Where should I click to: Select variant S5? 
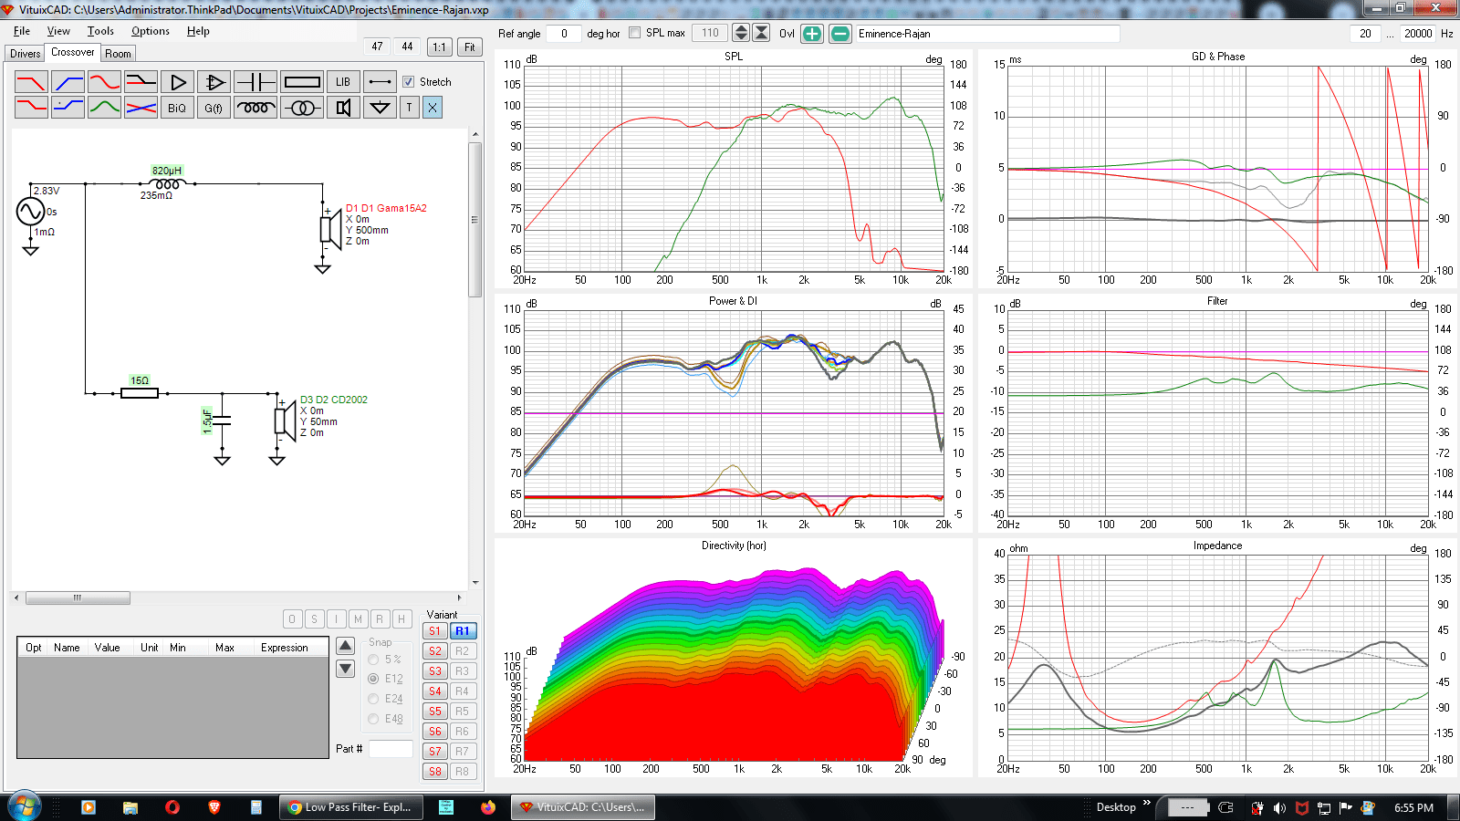[x=435, y=712]
